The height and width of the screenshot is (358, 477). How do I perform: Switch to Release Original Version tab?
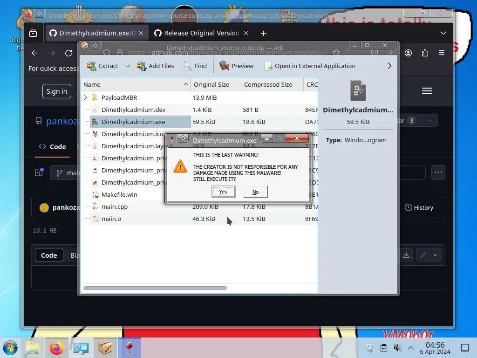click(x=201, y=33)
